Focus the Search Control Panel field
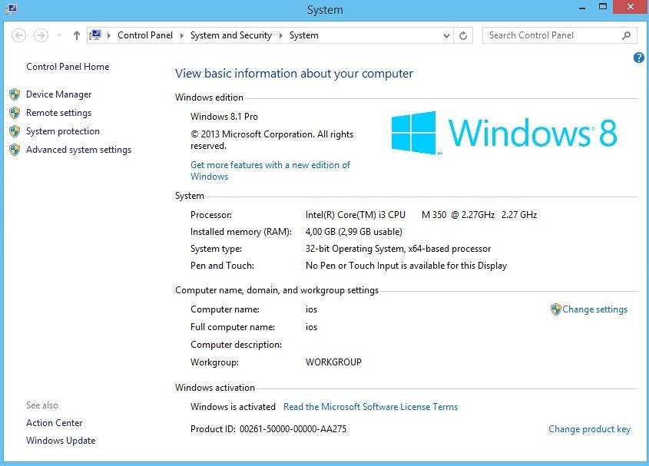 [x=560, y=35]
